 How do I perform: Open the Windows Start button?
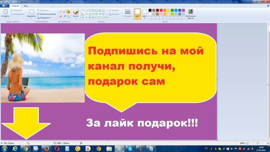4,149
